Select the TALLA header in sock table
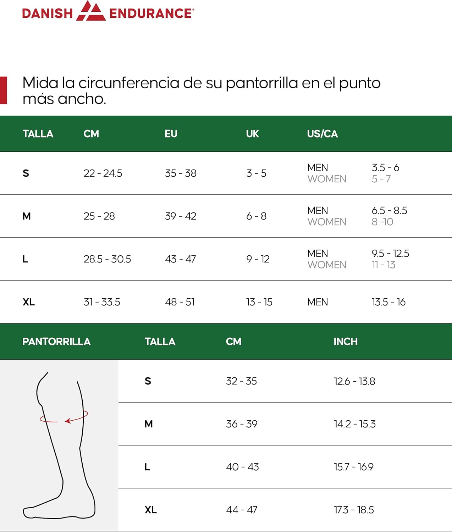Screen dimensions: 452x532 coord(38,134)
